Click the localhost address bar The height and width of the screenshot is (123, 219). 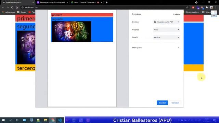click(x=103, y=8)
